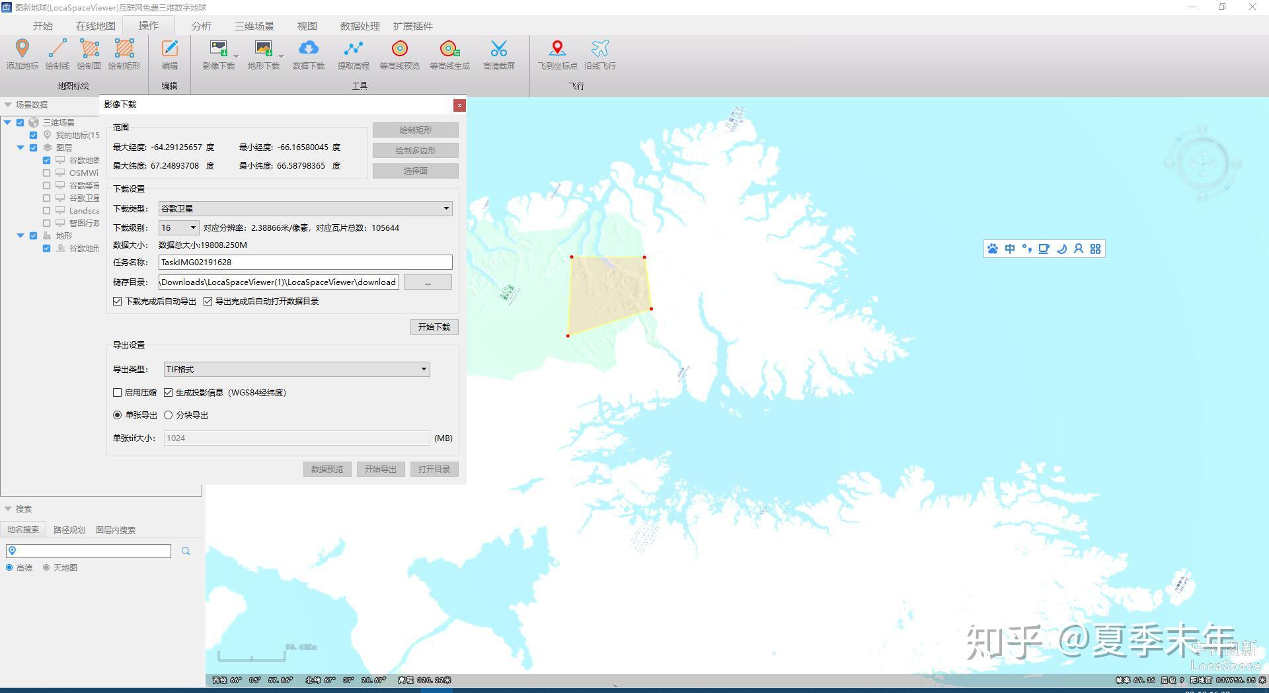
Task: Toggle 下载完成后自动导出 checkbox
Action: [x=118, y=301]
